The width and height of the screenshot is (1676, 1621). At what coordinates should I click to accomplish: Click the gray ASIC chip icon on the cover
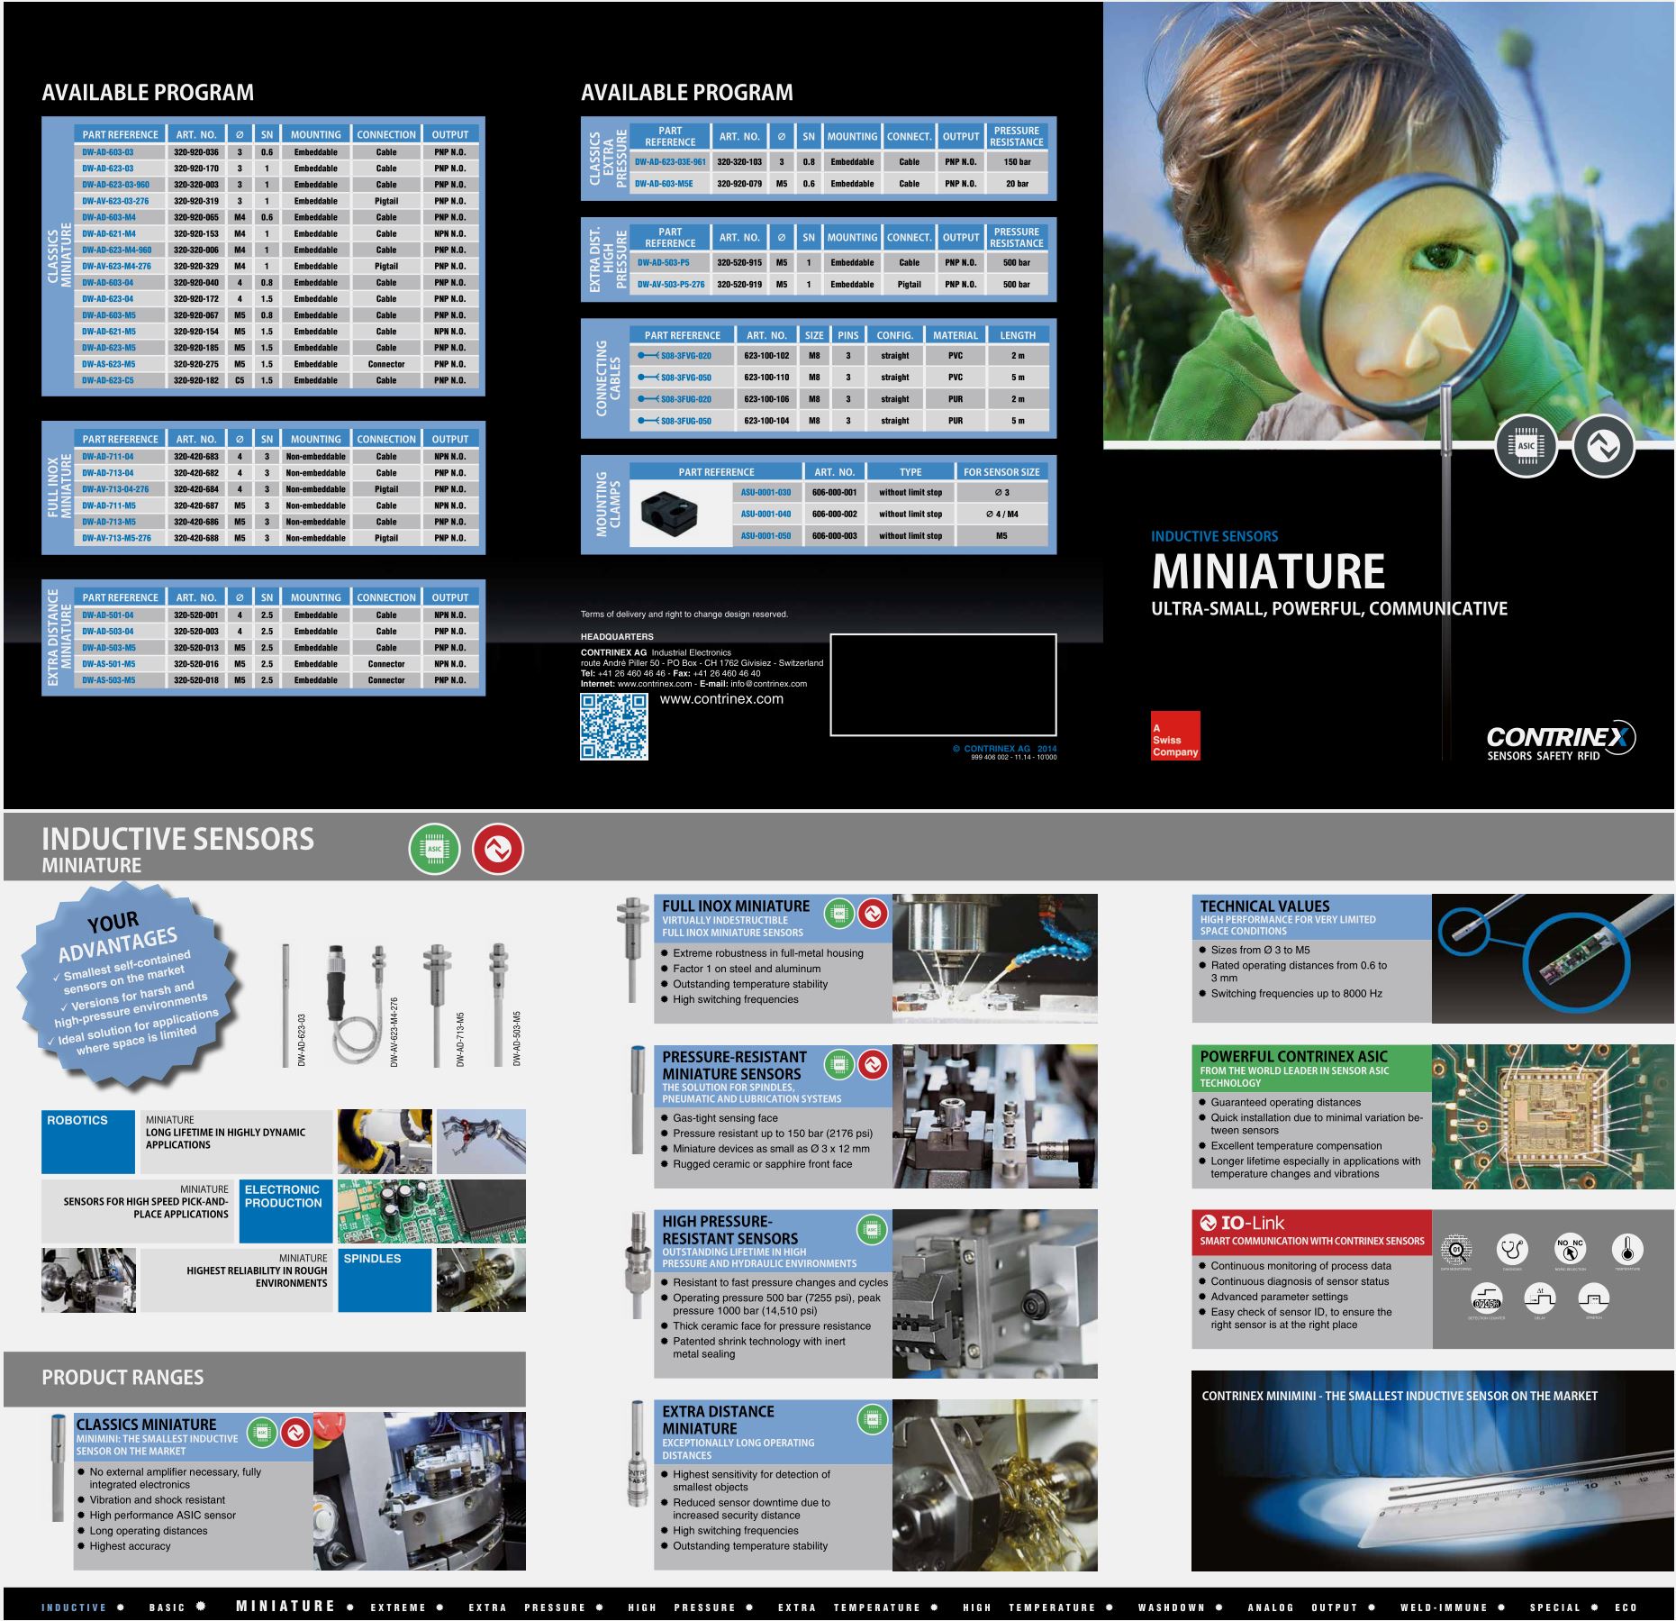pyautogui.click(x=1526, y=446)
